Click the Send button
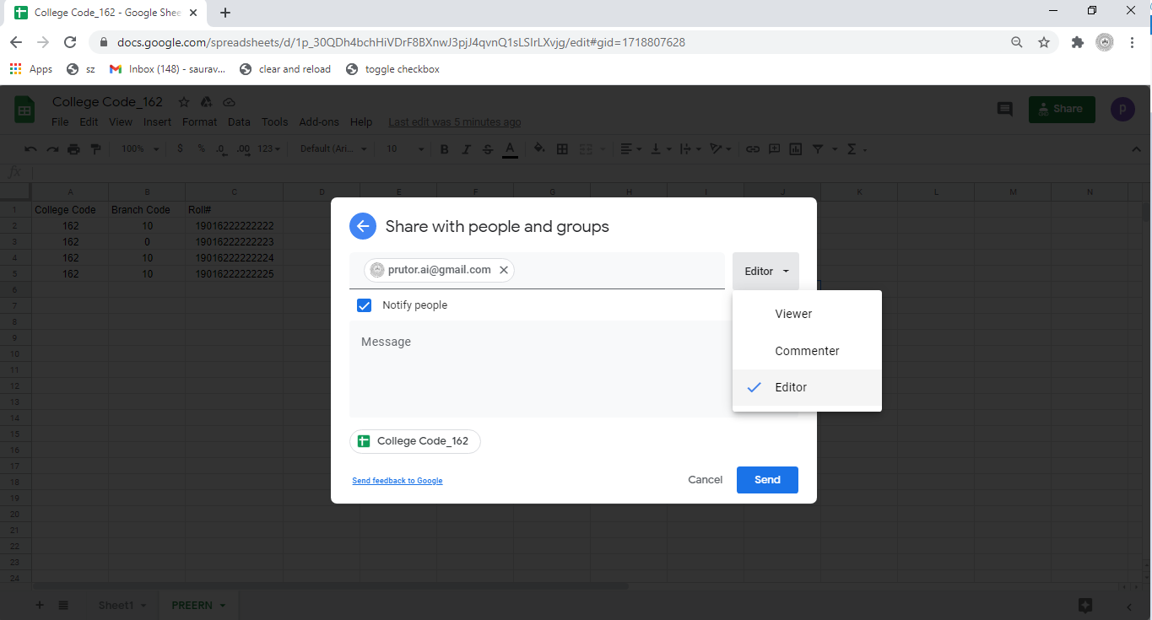Image resolution: width=1152 pixels, height=620 pixels. click(x=766, y=479)
